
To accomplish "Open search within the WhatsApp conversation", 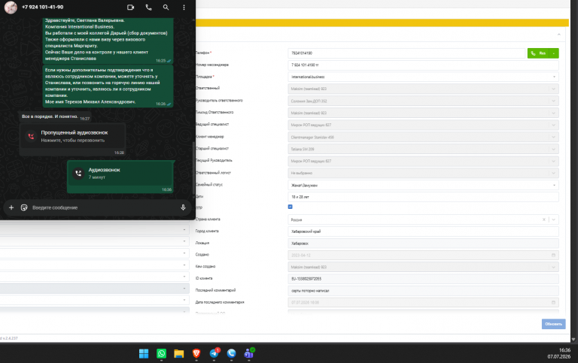I will (x=166, y=7).
